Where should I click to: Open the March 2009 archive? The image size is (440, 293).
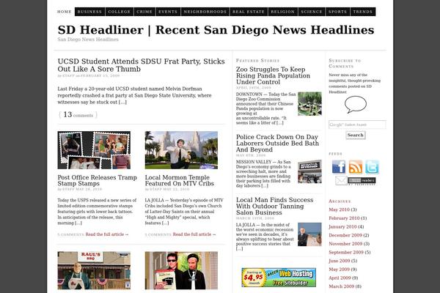click(341, 286)
